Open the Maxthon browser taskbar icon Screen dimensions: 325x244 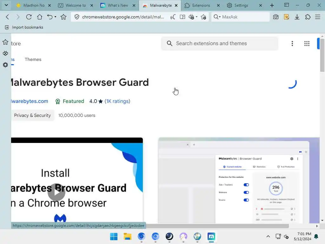point(211,236)
